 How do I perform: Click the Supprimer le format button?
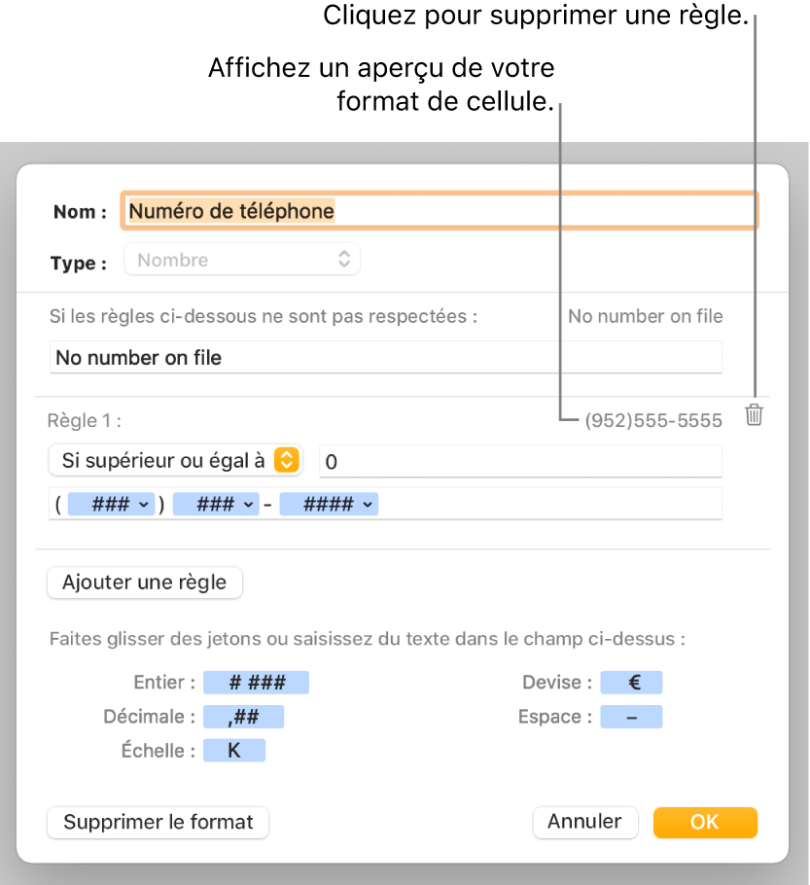(158, 822)
